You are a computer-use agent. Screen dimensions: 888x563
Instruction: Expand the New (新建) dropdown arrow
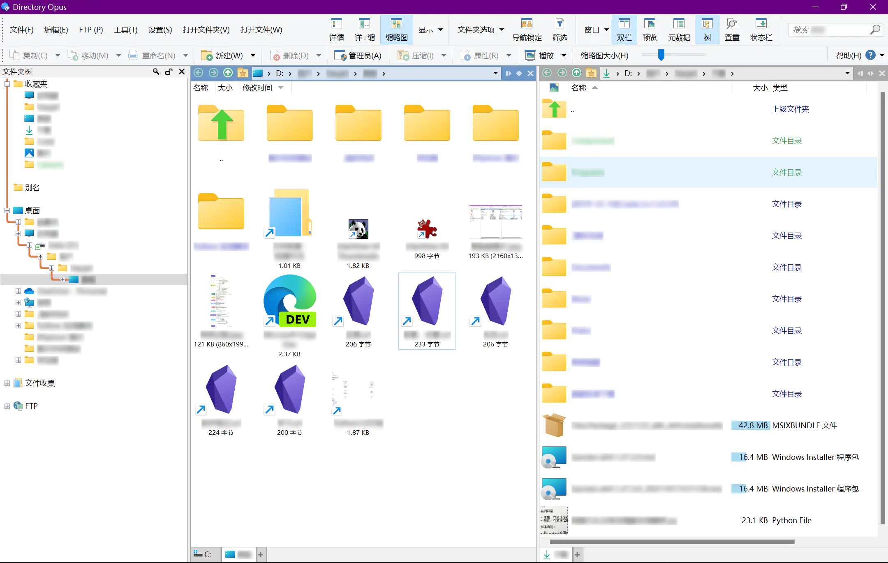click(x=253, y=55)
